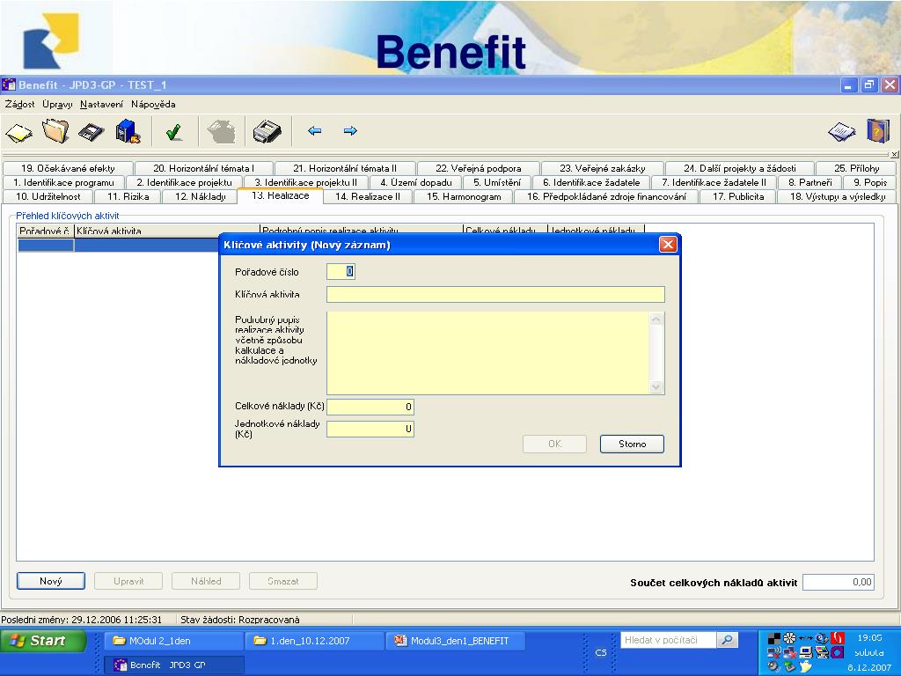Open tab 15. Harmonogram

(464, 196)
